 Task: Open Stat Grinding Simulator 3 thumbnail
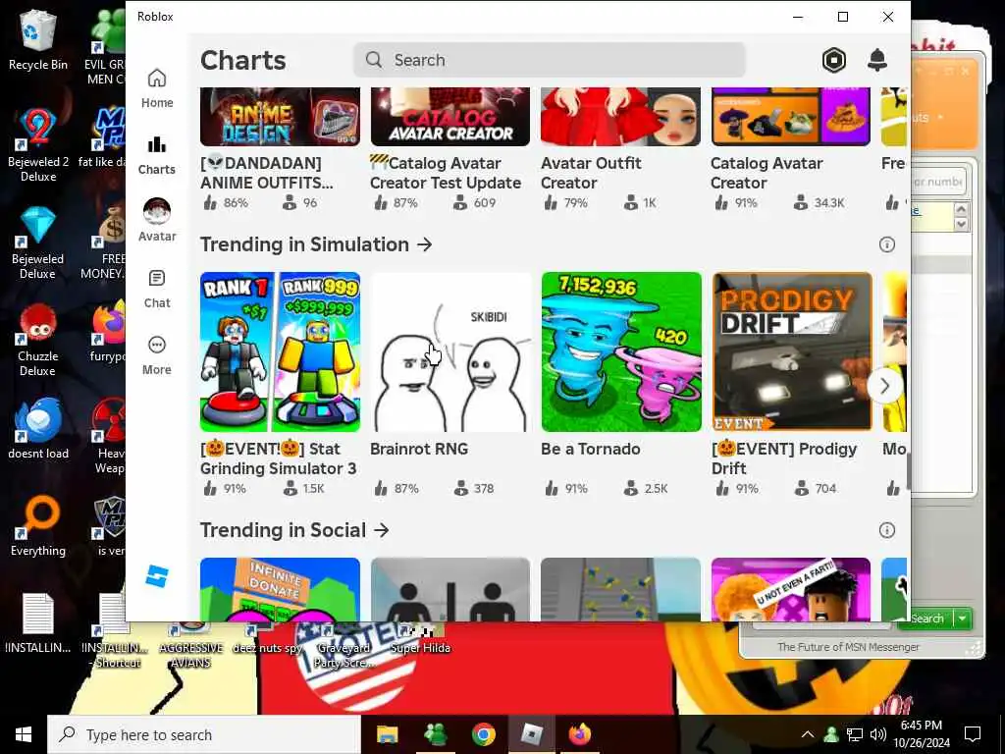280,352
